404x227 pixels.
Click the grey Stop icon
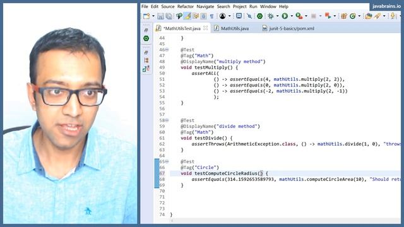pos(314,16)
